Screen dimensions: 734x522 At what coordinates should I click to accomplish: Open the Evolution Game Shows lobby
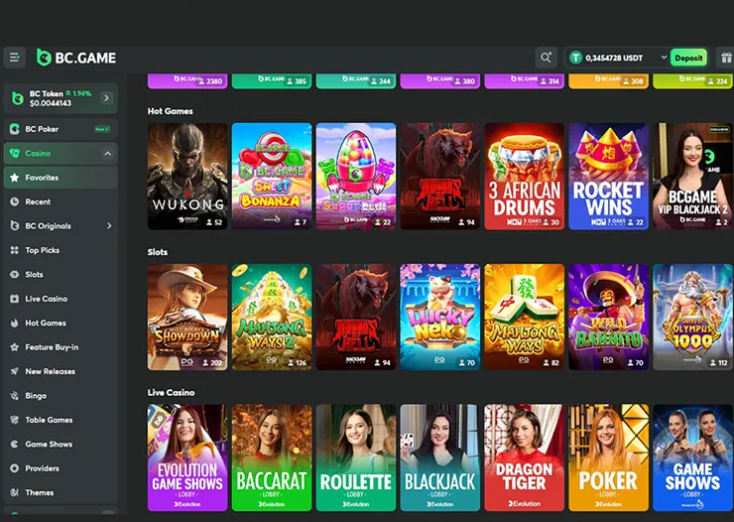[187, 457]
